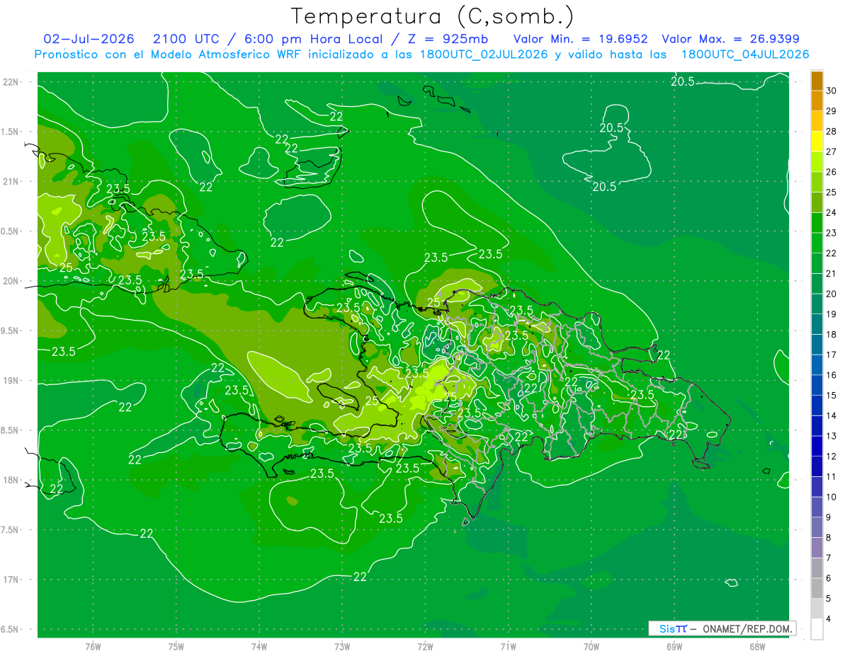Click the colorbar swatch between 29 and 30
Viewport: 850px width, 656px height.
(x=817, y=100)
